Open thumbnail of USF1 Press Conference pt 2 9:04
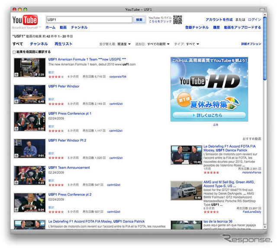 (30, 203)
